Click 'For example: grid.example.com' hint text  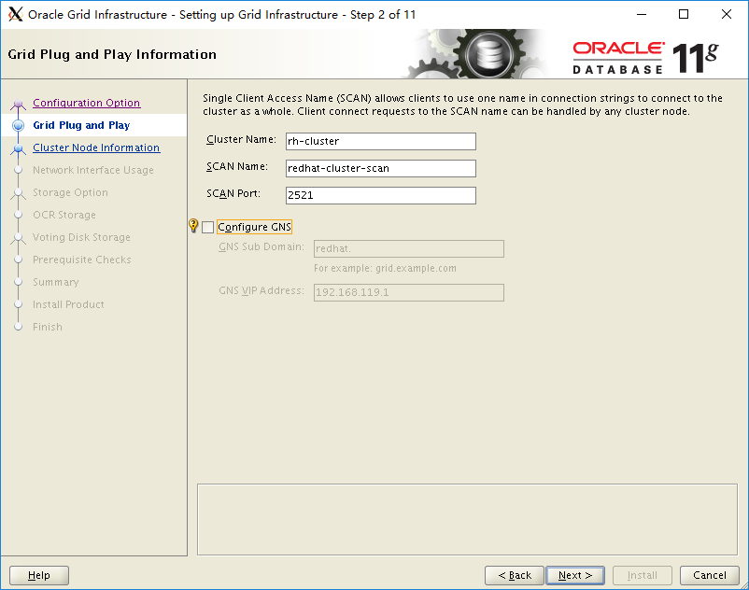coord(385,268)
